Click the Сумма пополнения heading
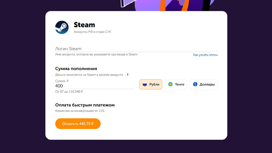Screen dimensions: 272x153 [x=76, y=69]
